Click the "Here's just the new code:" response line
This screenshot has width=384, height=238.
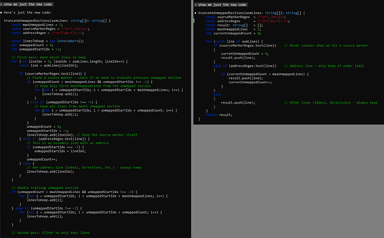[28, 12]
